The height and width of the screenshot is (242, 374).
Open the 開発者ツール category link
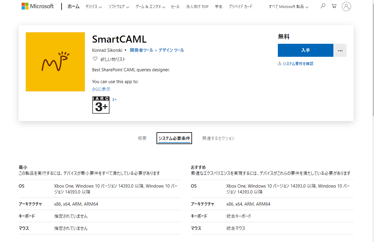tap(141, 50)
